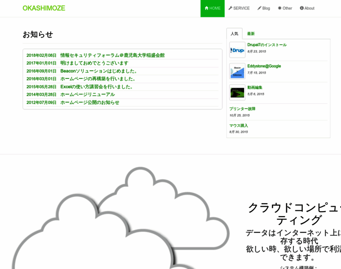Click the date 2016年03月01日
Screen dimensions: 341x269
[x=41, y=79]
